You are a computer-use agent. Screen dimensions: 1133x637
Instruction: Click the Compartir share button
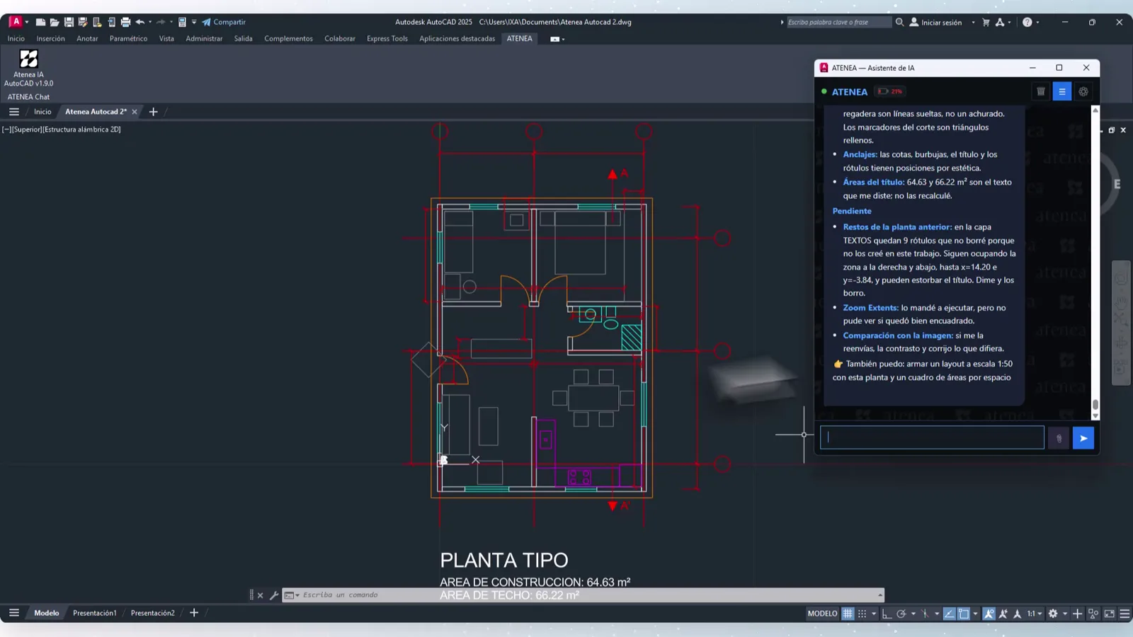(224, 22)
